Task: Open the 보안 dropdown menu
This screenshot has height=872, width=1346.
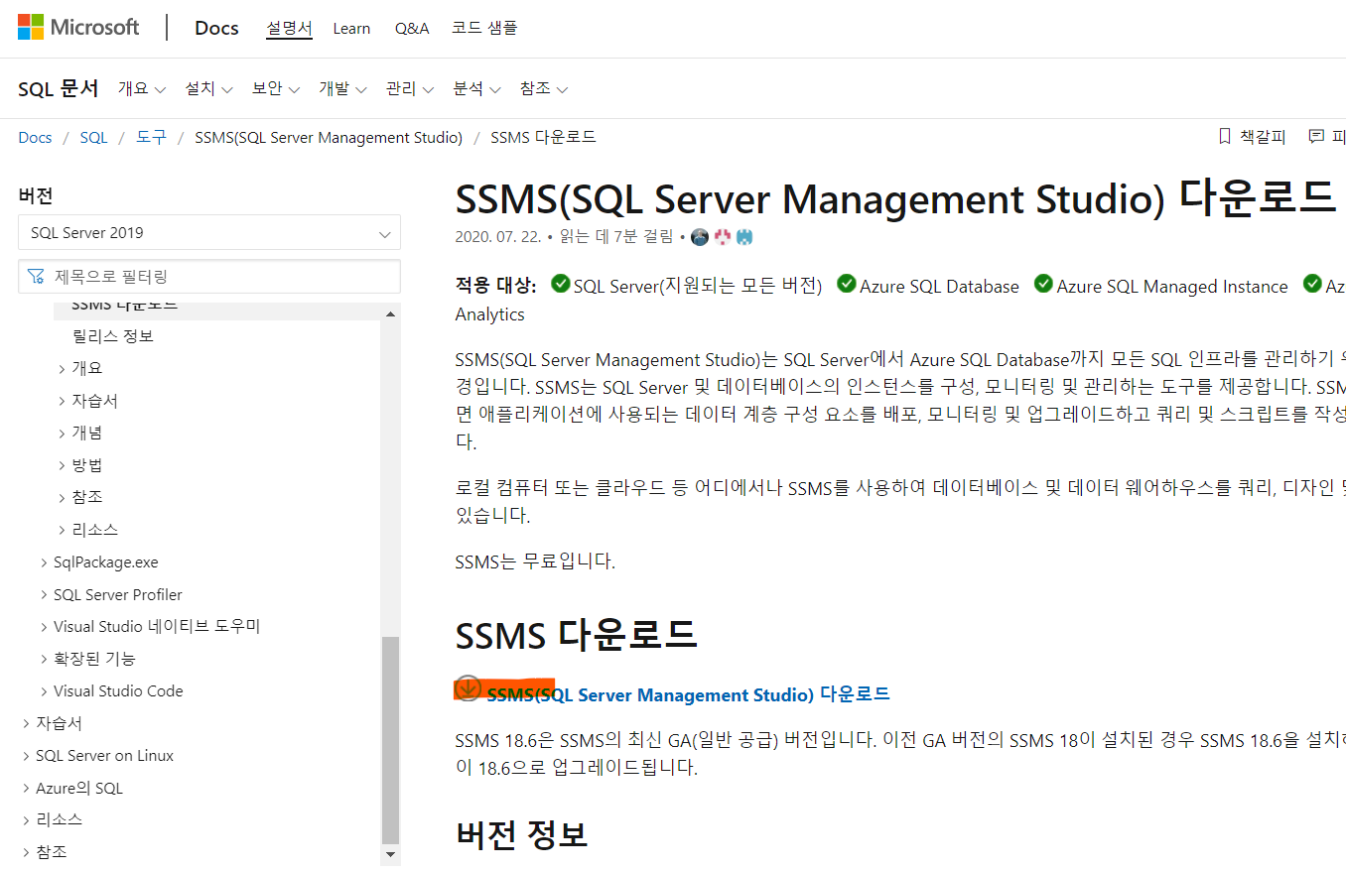Action: [276, 88]
